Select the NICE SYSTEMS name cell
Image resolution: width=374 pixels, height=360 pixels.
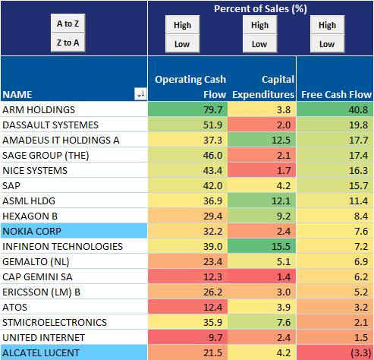(x=74, y=170)
